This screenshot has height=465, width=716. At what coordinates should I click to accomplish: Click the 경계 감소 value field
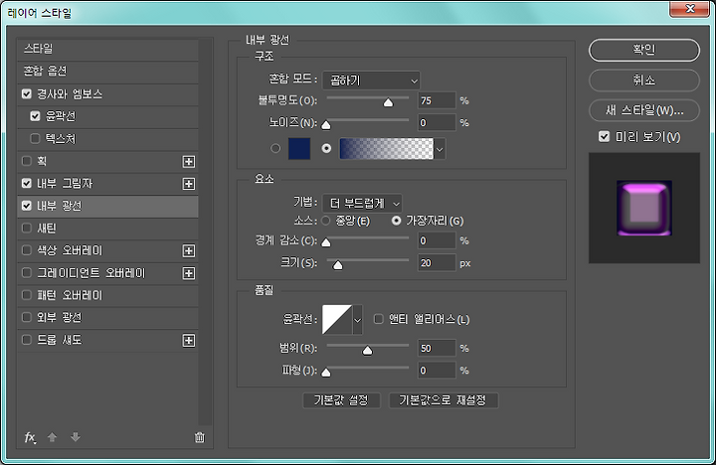tap(437, 240)
